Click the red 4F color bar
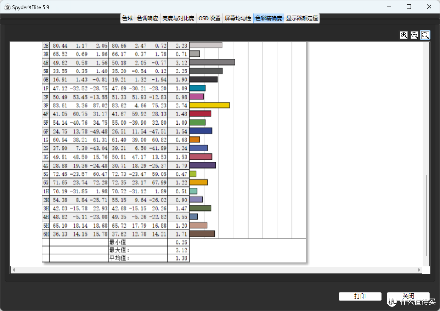The image size is (440, 311). tap(200, 114)
